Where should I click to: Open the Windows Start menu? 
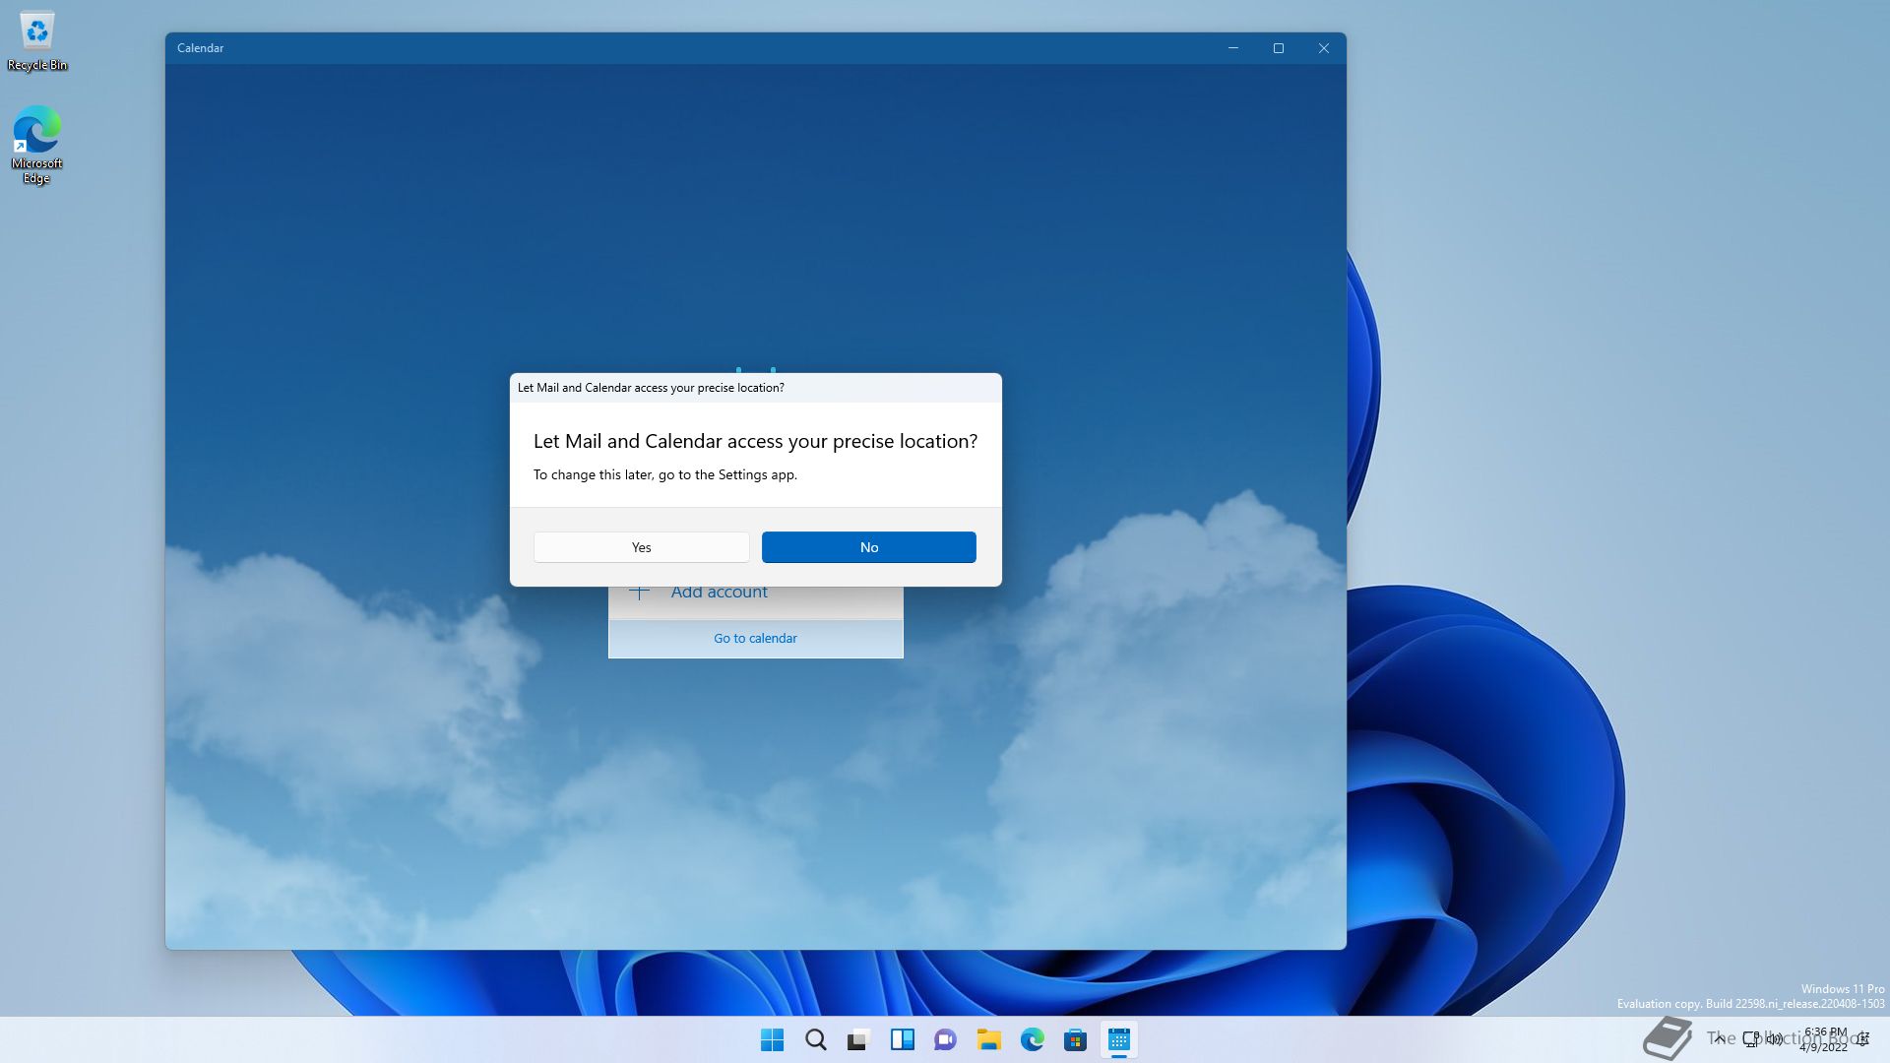coord(772,1039)
